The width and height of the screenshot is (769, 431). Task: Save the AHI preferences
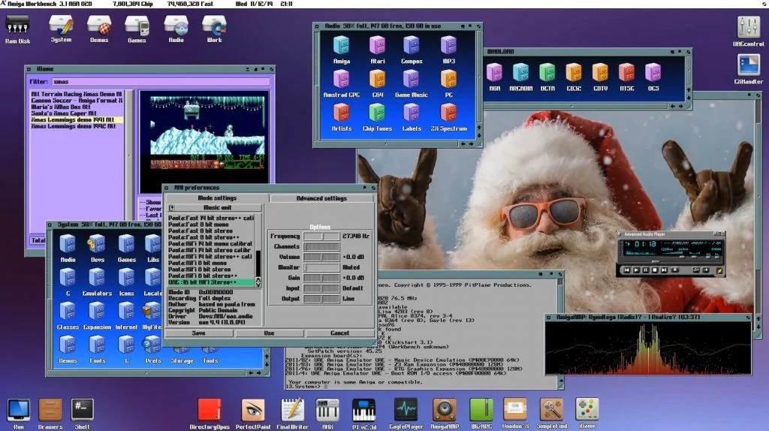[x=198, y=333]
